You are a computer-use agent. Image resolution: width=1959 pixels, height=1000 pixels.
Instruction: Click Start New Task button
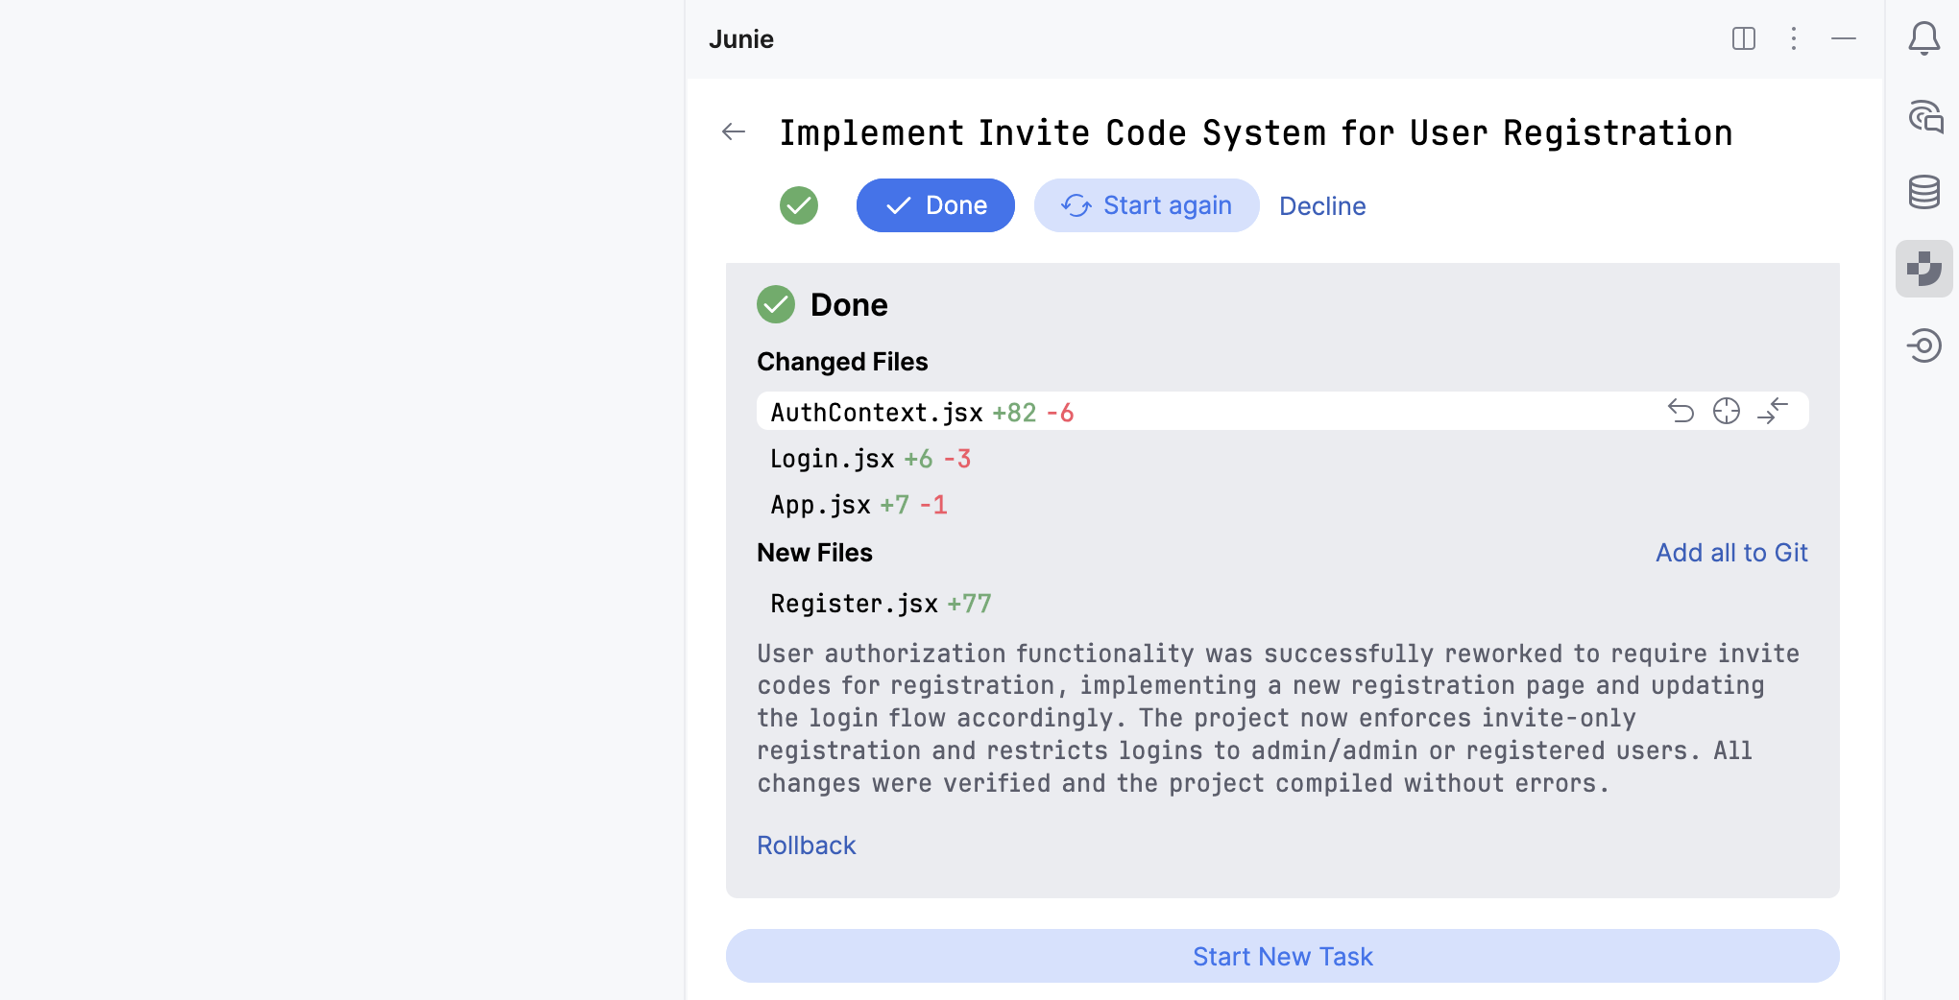point(1282,956)
